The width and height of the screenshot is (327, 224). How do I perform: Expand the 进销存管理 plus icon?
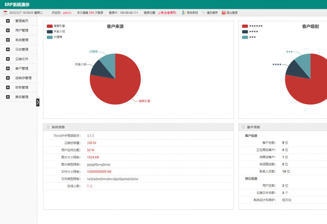pyautogui.click(x=8, y=78)
